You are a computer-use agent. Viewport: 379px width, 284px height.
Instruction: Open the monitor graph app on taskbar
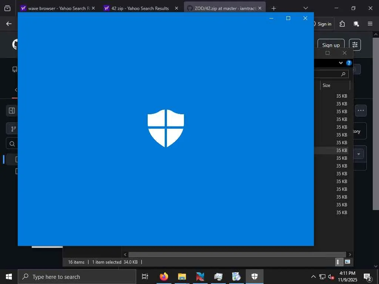pos(218,277)
